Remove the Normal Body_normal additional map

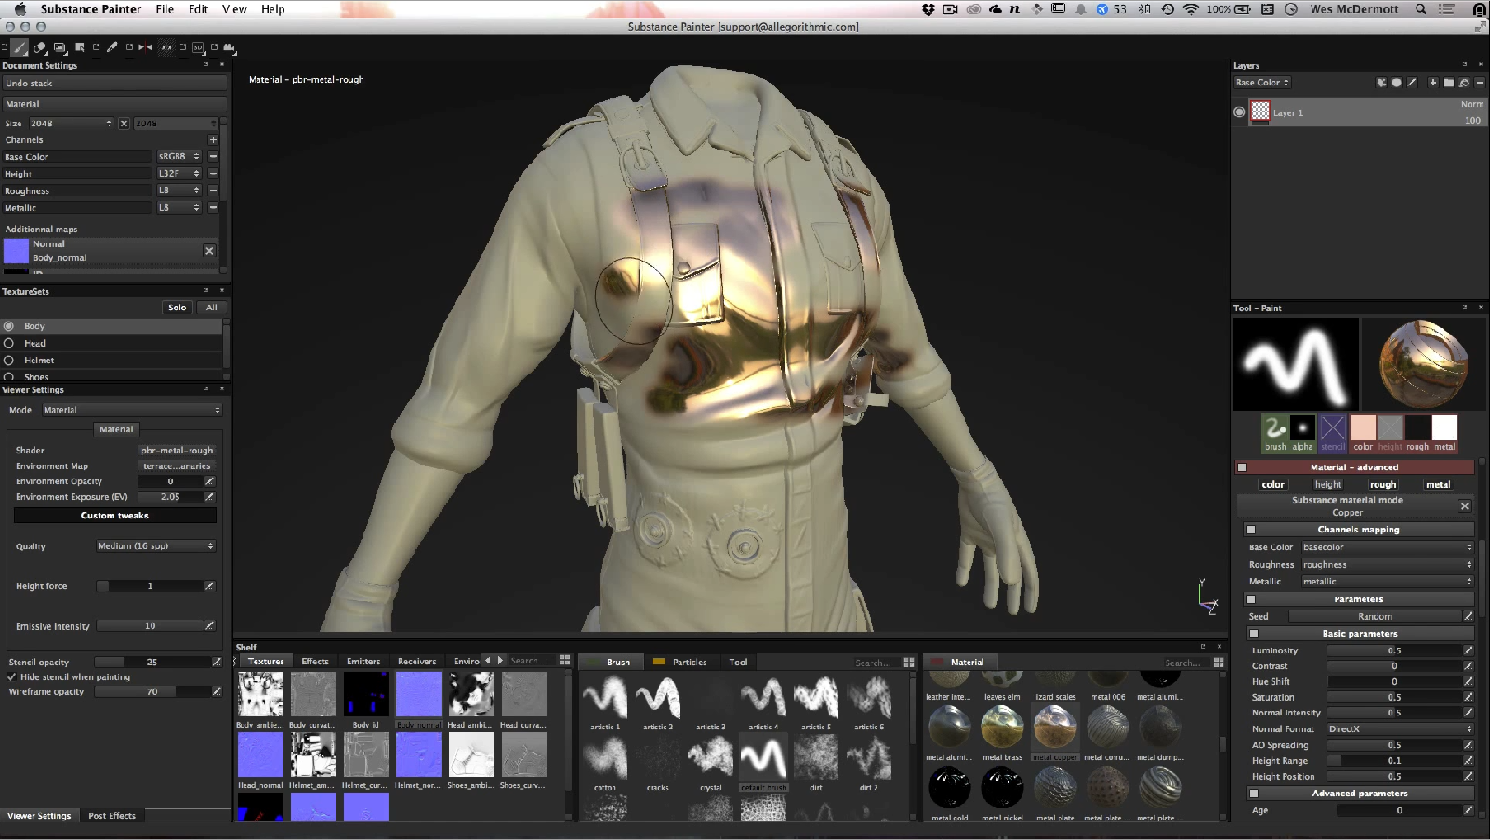(209, 251)
